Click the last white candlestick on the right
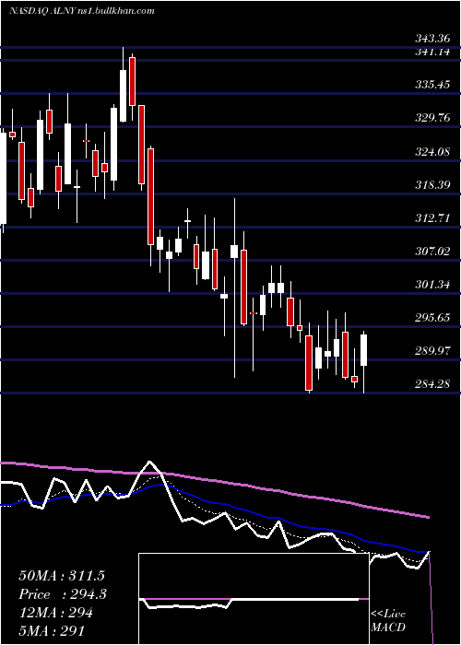Viewport: 461px width, 645px height. 364,350
